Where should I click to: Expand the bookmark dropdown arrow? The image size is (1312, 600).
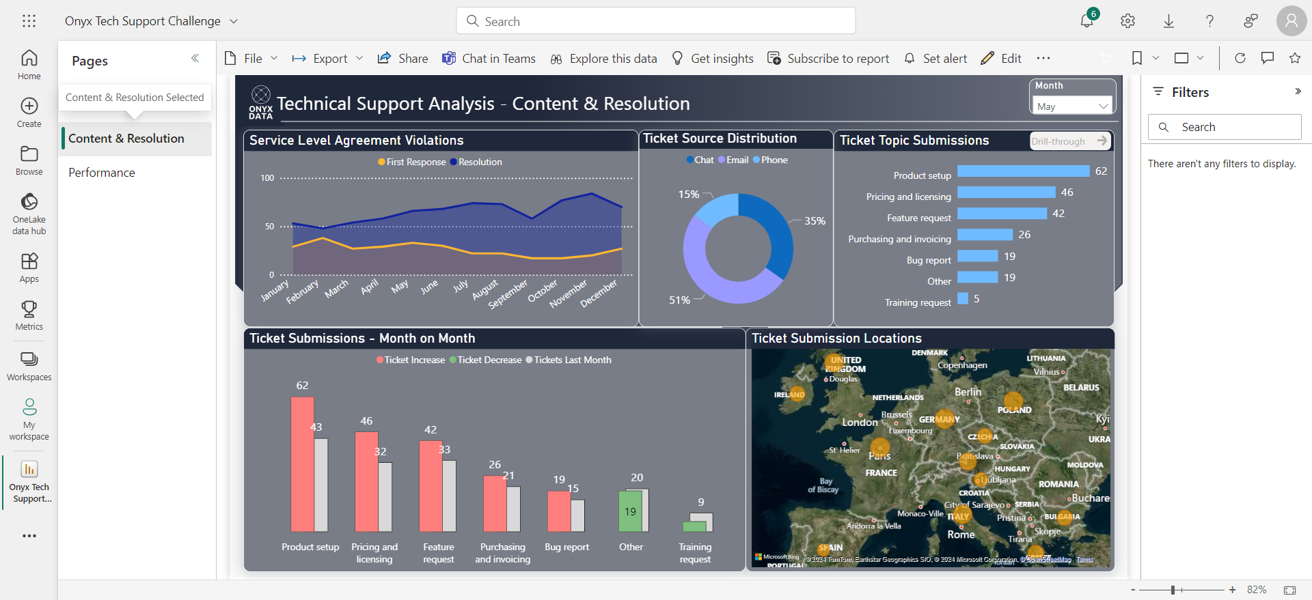tap(1156, 58)
